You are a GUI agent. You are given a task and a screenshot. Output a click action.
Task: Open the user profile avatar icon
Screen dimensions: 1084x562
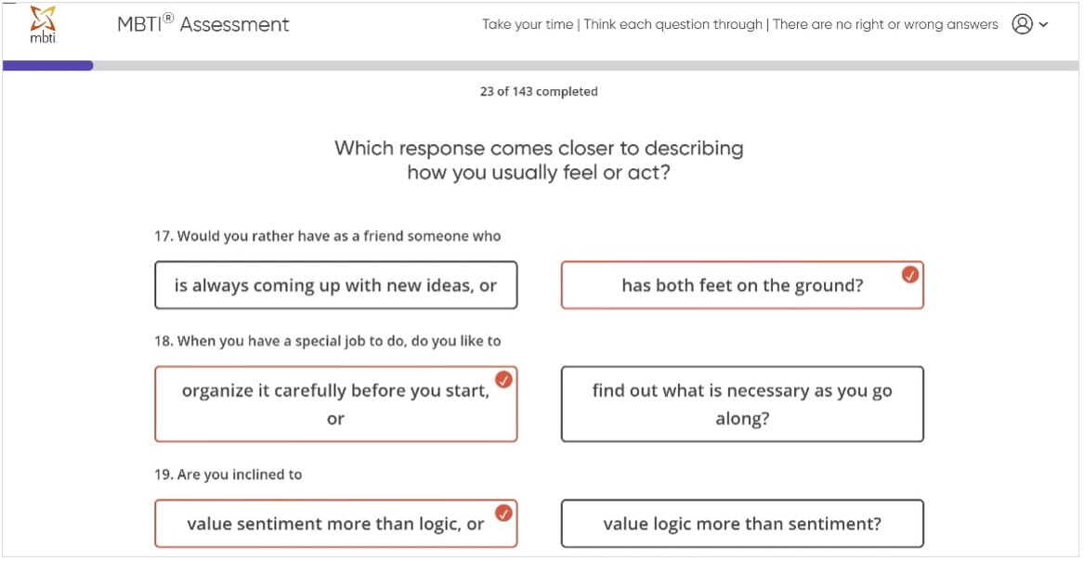[x=1023, y=25]
